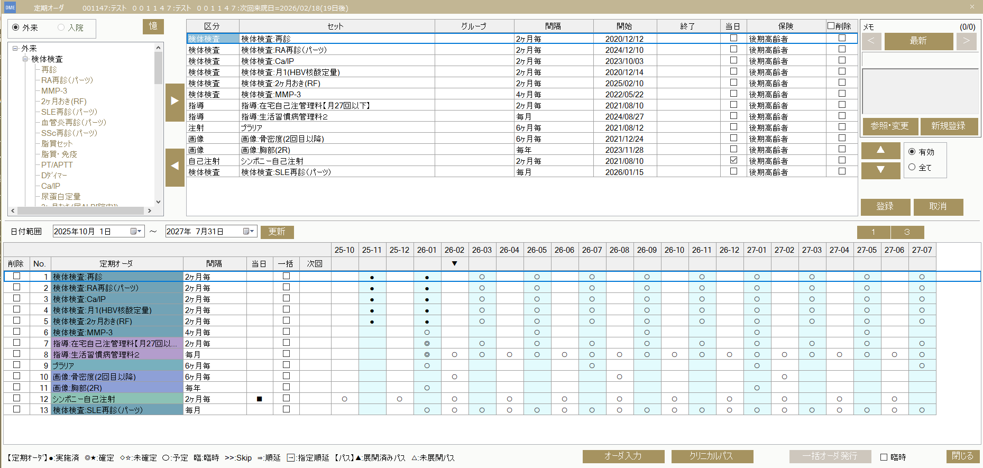Image resolution: width=983 pixels, height=468 pixels.
Task: Click the right arrow add-to-list button
Action: point(174,102)
